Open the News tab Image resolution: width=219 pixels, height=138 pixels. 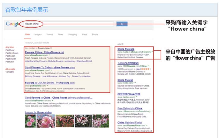coord(60,34)
